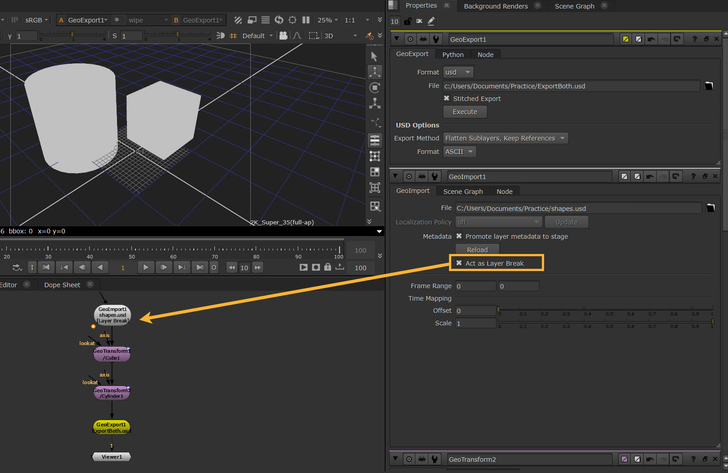Screen dimensions: 728x473
Task: Select the viewer selection arrow tool
Action: click(x=374, y=56)
